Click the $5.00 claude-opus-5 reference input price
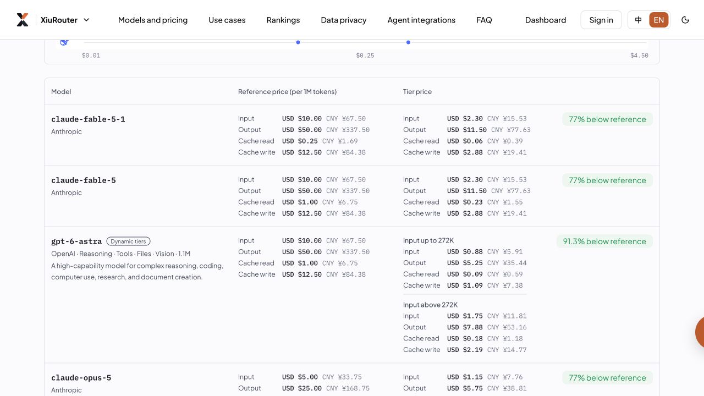The width and height of the screenshot is (704, 396). 300,377
